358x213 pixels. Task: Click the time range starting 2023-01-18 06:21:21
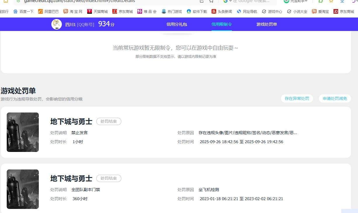(x=241, y=199)
